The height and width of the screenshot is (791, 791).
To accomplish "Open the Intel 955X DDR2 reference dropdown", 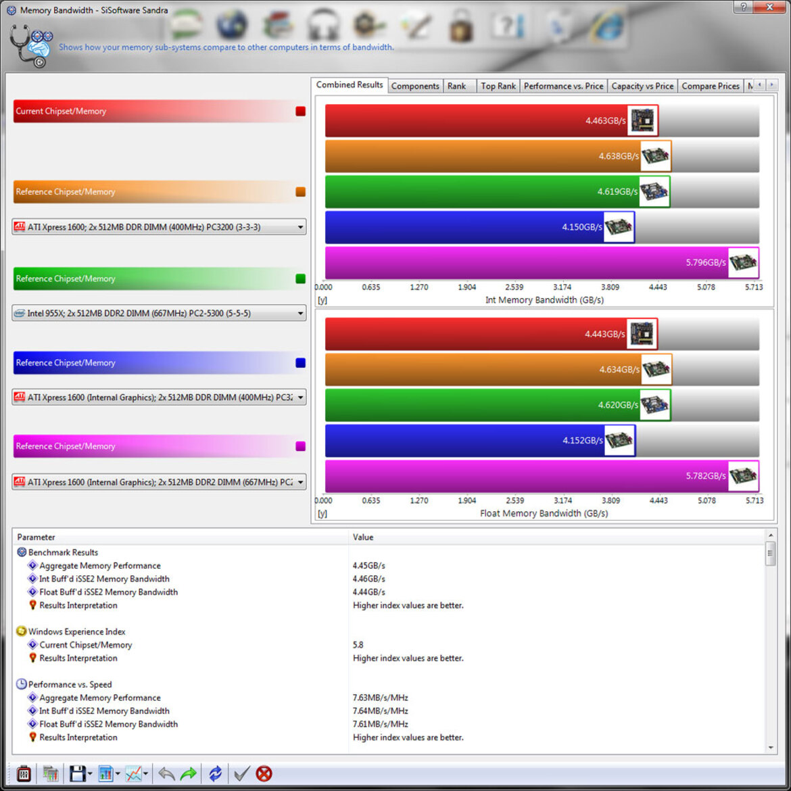I will tap(159, 313).
